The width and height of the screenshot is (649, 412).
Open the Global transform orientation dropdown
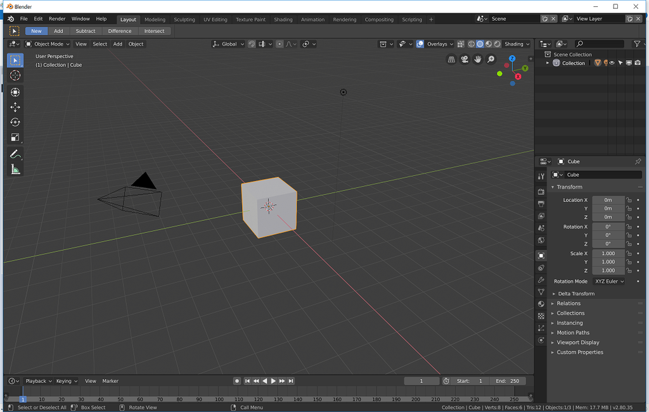point(228,44)
